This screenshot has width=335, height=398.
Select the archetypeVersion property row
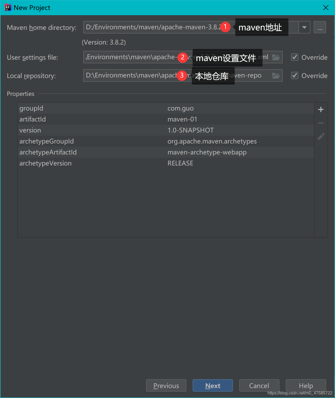click(166, 163)
